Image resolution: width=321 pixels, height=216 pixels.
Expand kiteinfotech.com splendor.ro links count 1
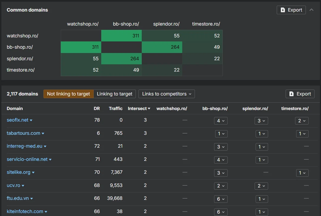pos(262,212)
